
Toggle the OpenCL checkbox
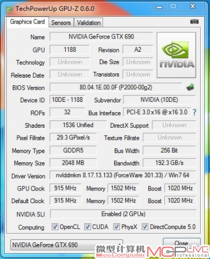point(55,227)
